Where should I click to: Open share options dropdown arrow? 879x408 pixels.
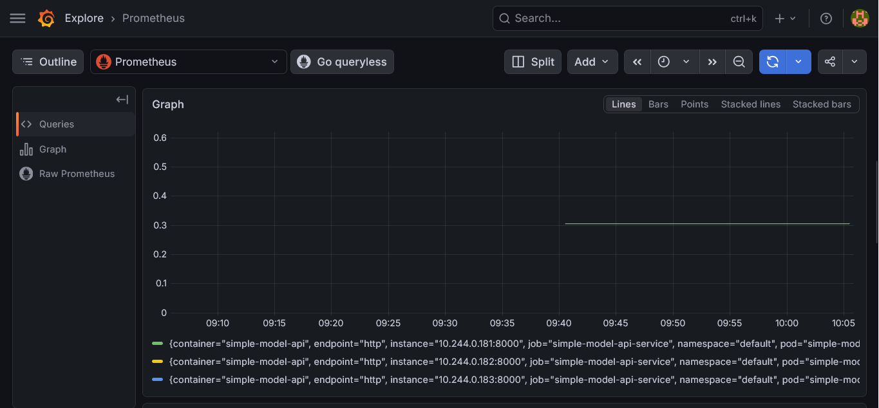coord(855,62)
